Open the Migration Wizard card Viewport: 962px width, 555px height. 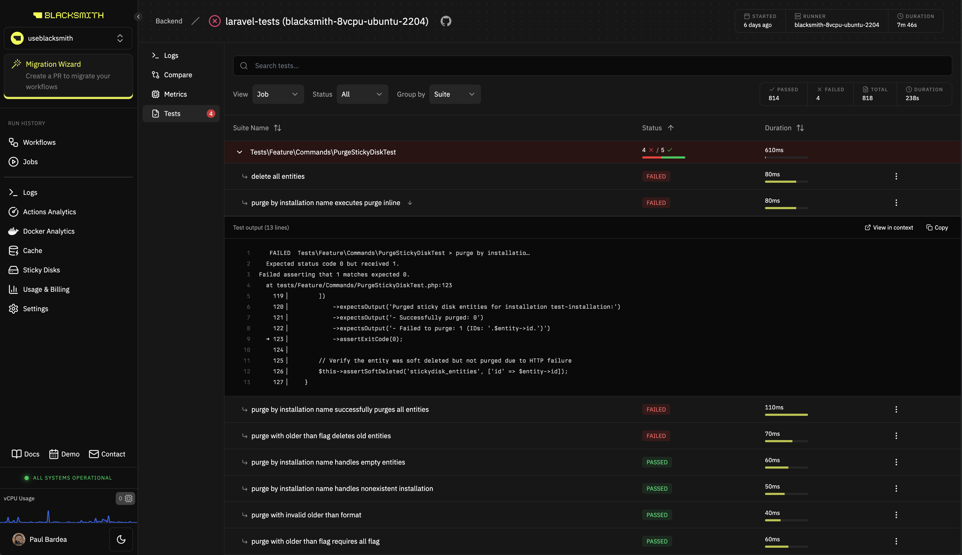pos(68,75)
